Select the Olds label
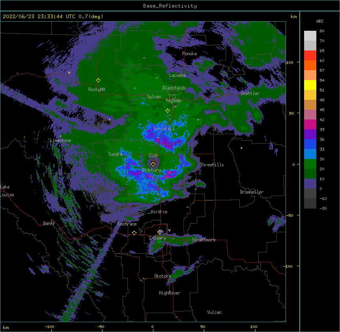This screenshot has height=332, width=340. (x=153, y=155)
